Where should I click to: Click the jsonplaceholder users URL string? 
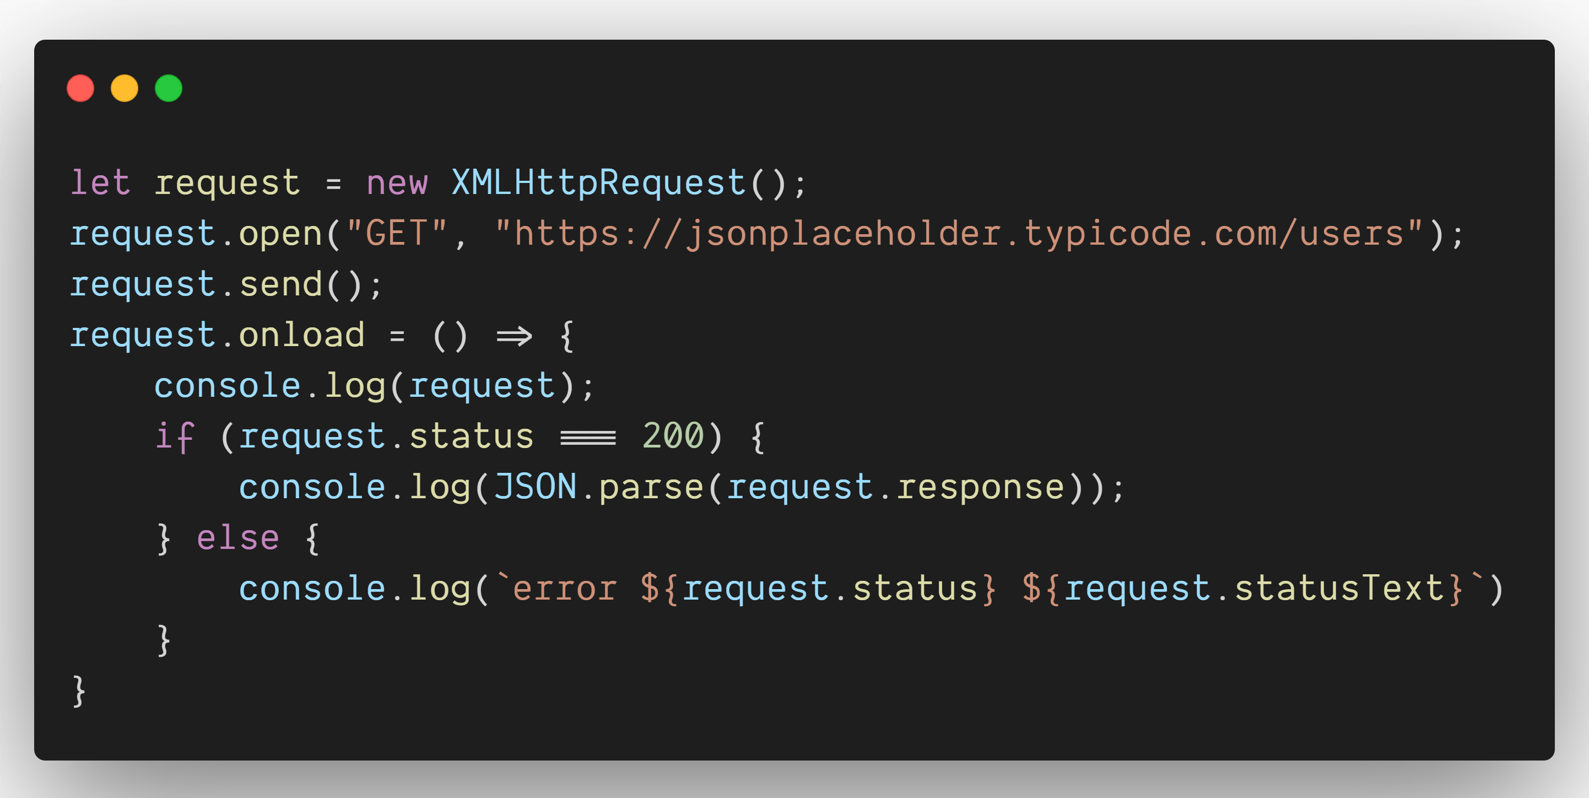[x=958, y=234]
